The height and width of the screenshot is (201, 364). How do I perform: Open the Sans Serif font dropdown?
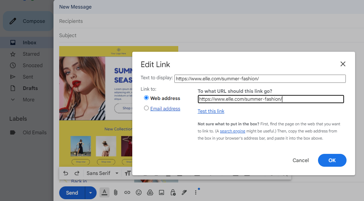(x=102, y=173)
